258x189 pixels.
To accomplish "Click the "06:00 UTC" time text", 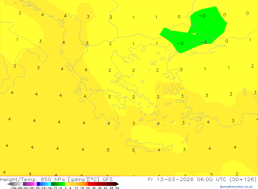I will [212, 179].
